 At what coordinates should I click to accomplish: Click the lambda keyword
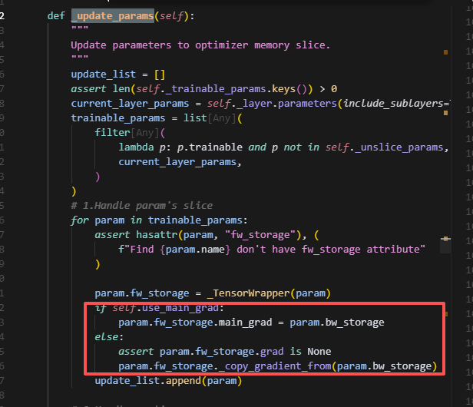point(139,147)
